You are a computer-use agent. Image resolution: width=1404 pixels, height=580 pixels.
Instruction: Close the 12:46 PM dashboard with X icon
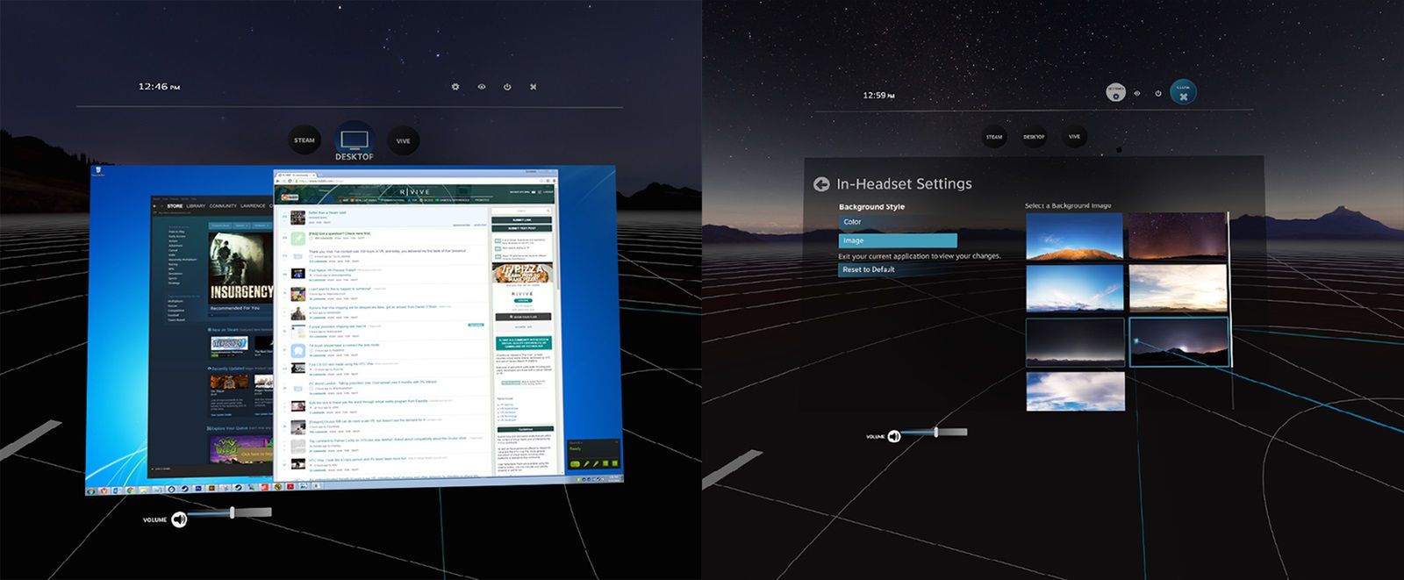click(533, 87)
